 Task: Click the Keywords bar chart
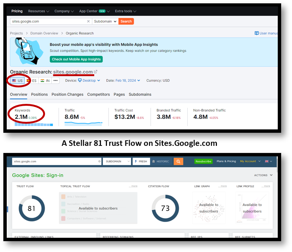(x=34, y=124)
